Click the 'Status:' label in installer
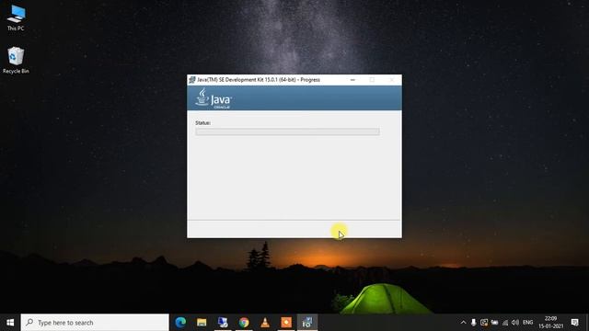 (x=202, y=122)
